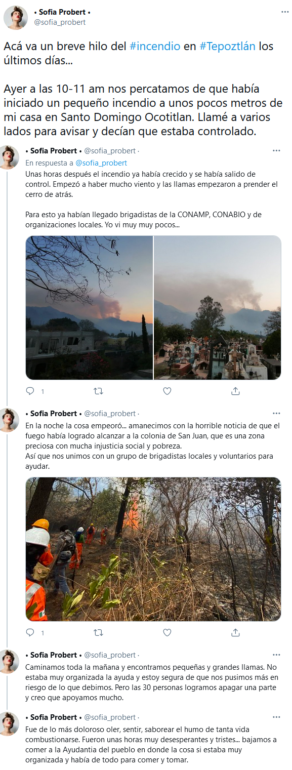
Task: Retweet the tweet with two smoke photos
Action: [99, 391]
